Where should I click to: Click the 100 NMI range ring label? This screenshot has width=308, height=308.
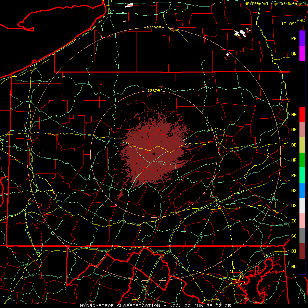[154, 27]
